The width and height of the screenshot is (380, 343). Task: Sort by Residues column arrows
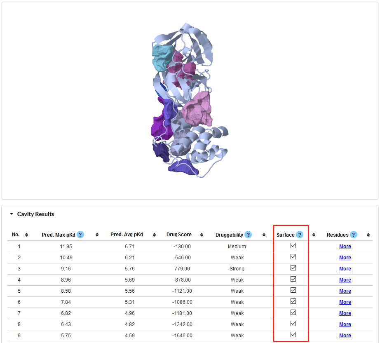(x=368, y=235)
